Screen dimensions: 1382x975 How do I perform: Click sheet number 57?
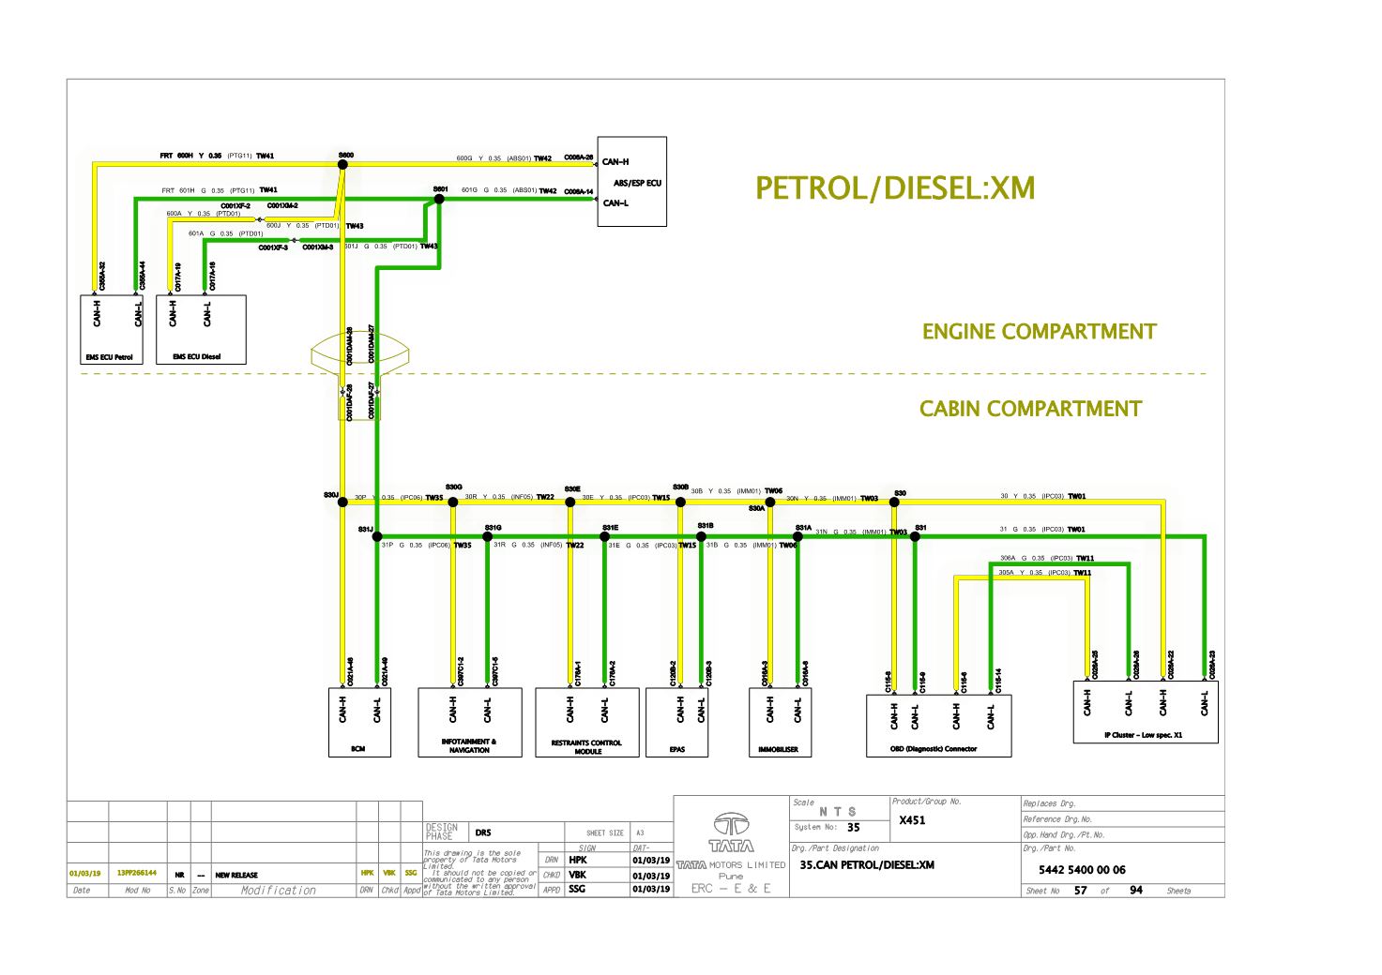click(x=1080, y=890)
